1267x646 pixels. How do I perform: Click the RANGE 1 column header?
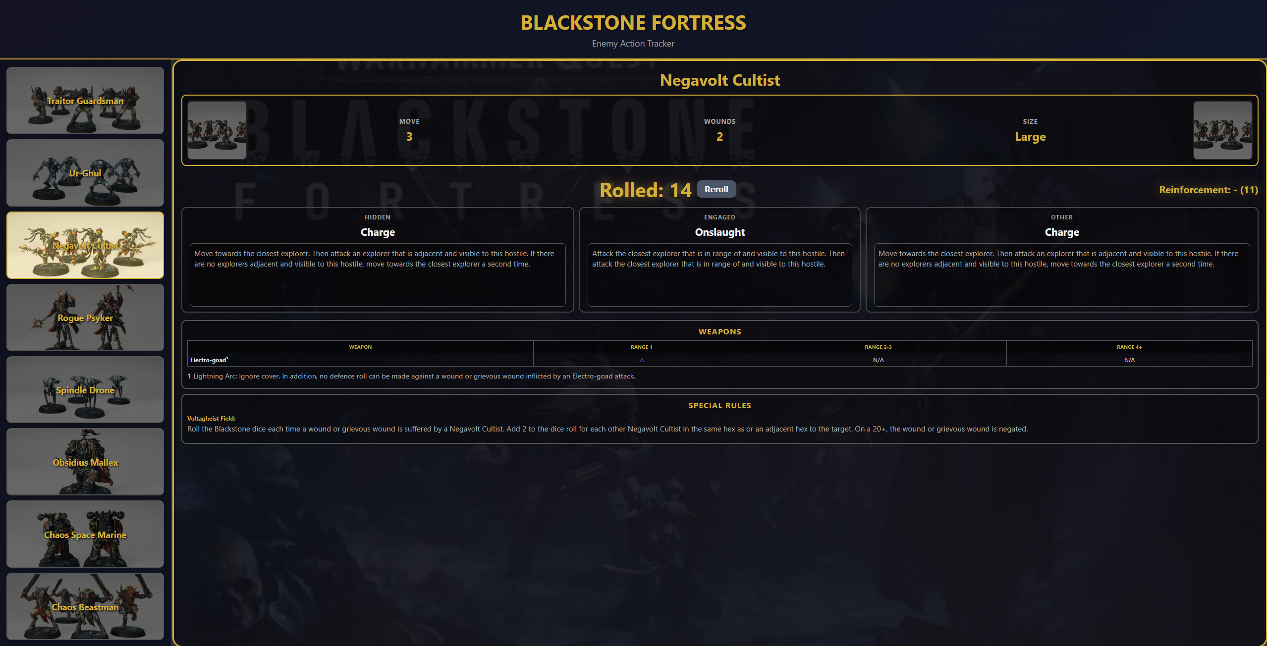click(641, 347)
